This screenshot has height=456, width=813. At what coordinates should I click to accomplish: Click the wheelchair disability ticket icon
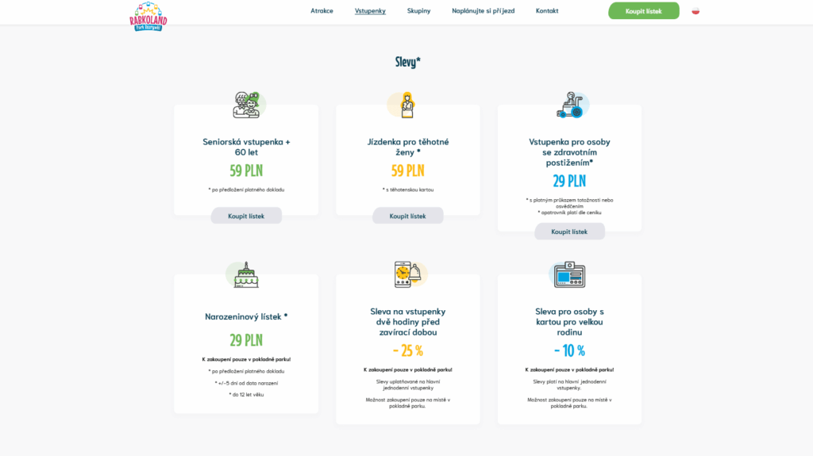pyautogui.click(x=570, y=105)
